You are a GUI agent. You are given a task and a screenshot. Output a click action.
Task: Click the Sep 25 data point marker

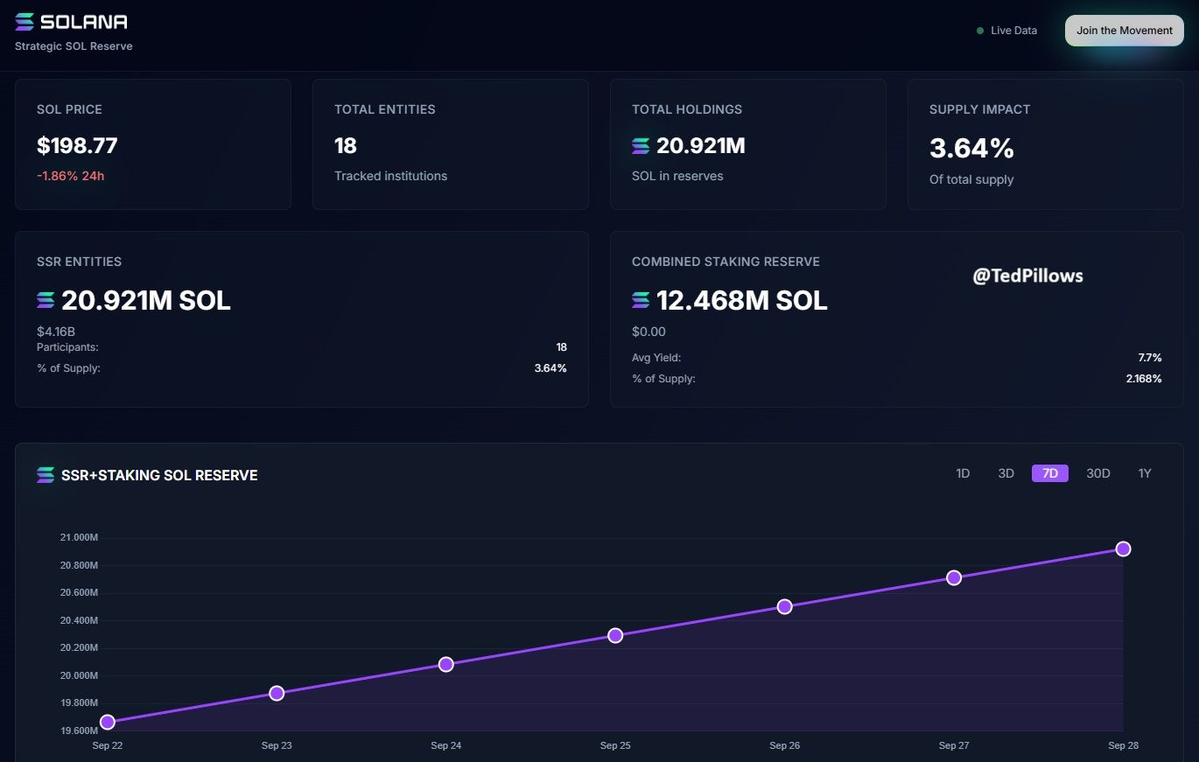point(615,635)
